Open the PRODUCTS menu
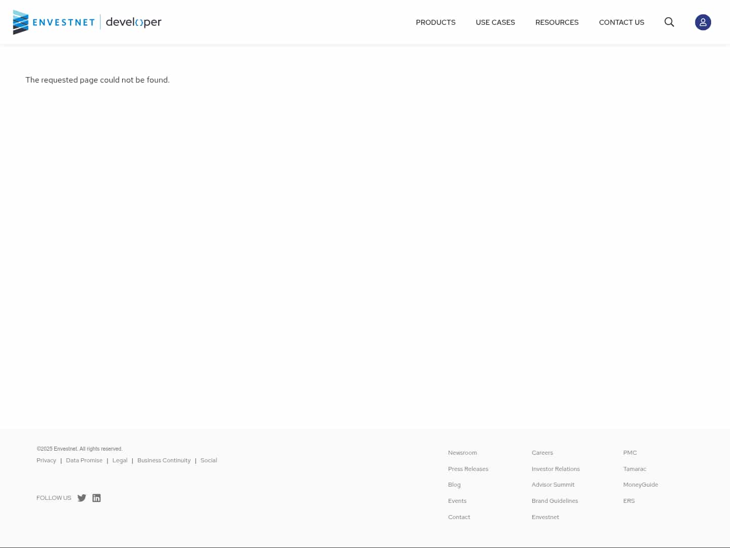The image size is (730, 548). pos(435,22)
